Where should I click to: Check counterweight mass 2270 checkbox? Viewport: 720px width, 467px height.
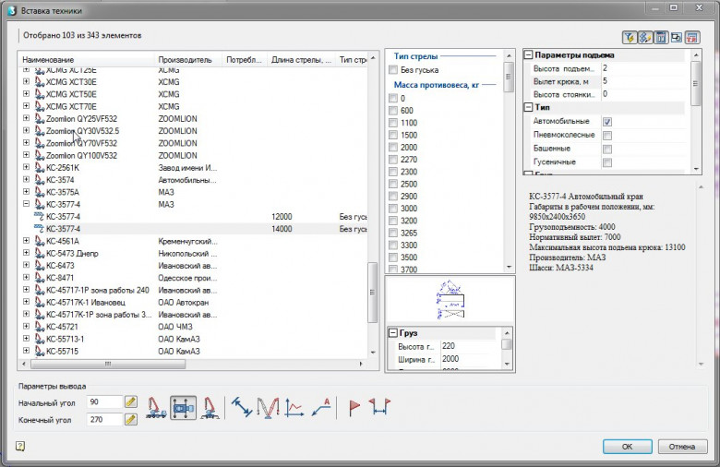(393, 160)
